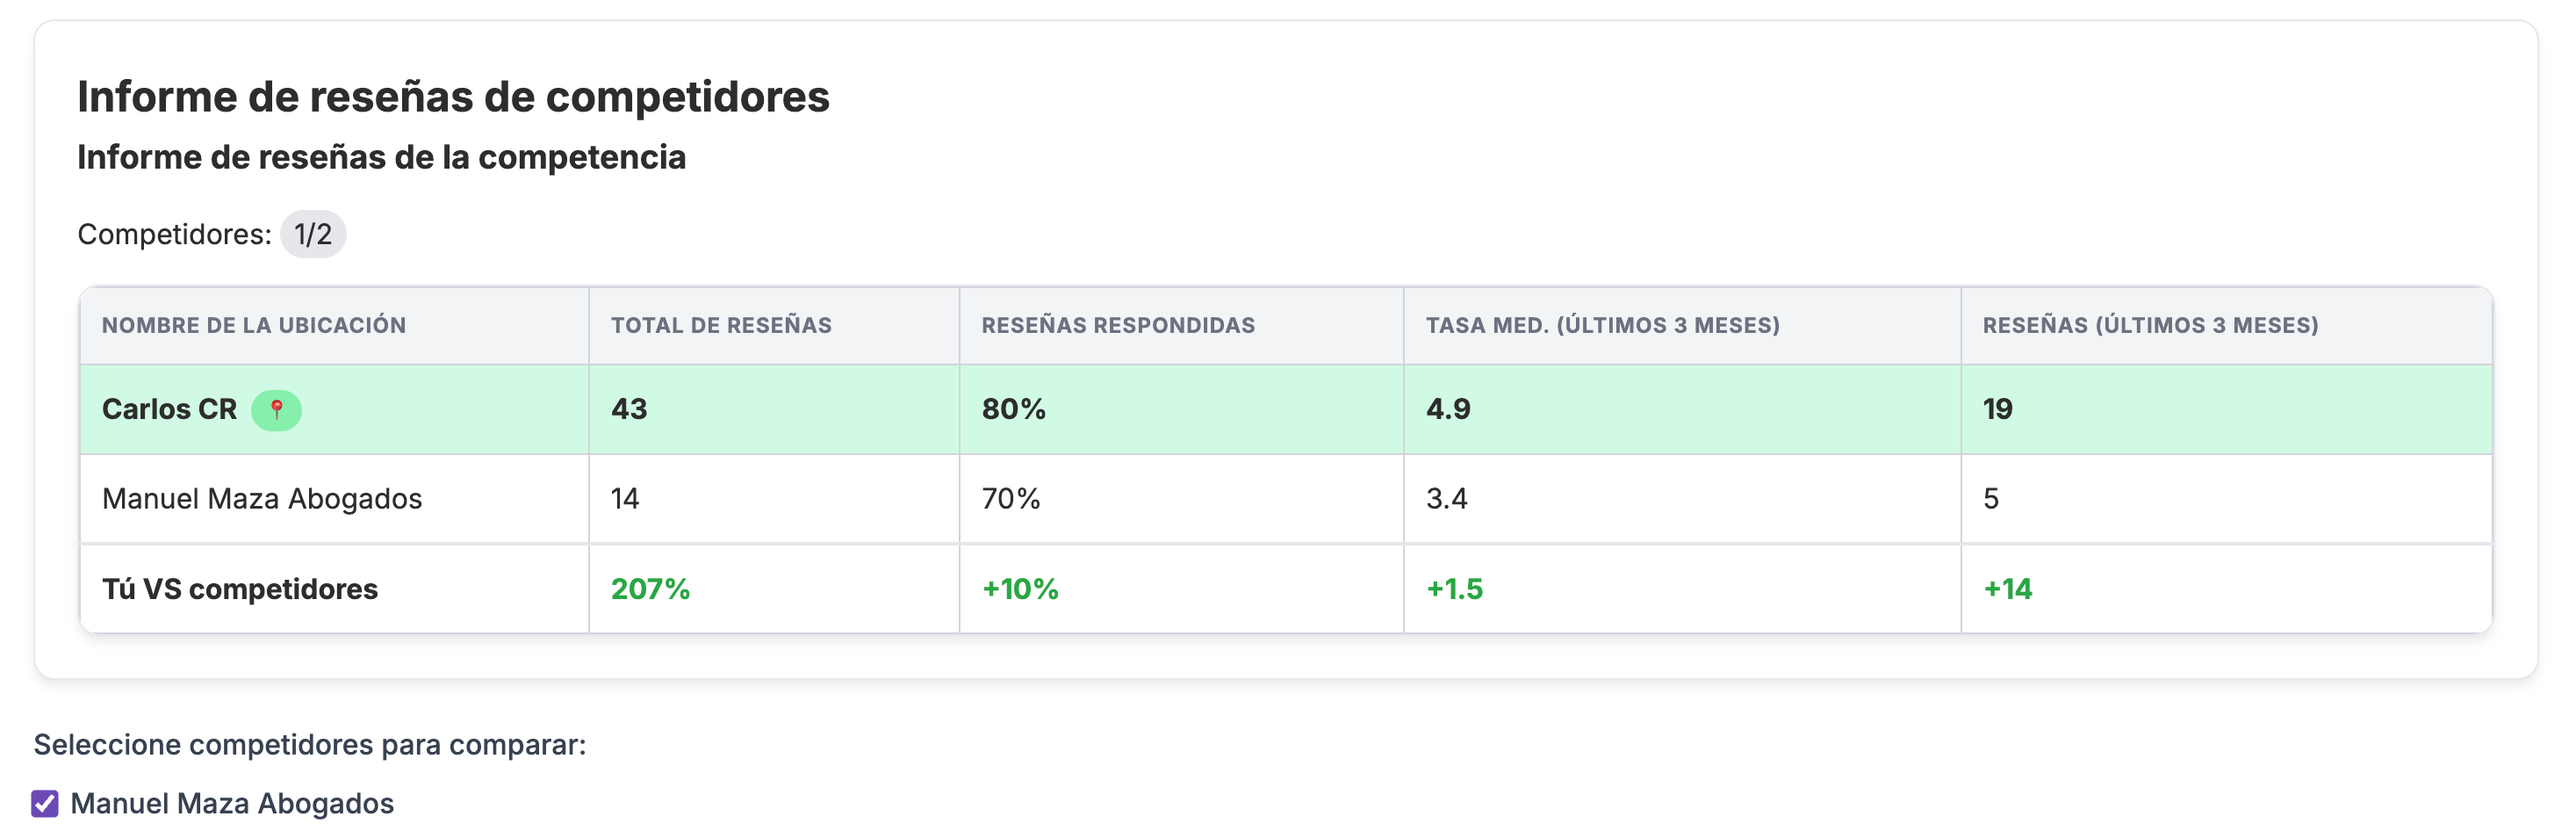This screenshot has height=838, width=2576.
Task: Click the +14 recent reviews difference
Action: 2007,589
